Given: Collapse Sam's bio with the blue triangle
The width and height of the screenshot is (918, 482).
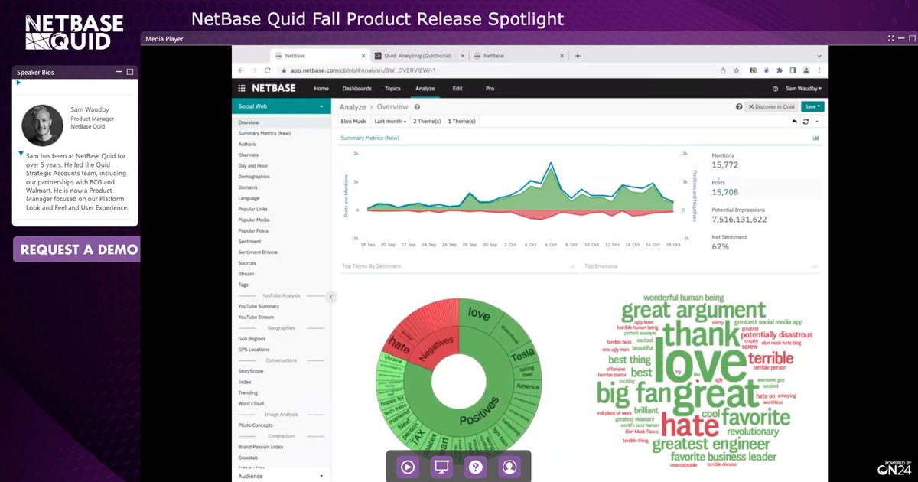Looking at the screenshot, I should (21, 154).
